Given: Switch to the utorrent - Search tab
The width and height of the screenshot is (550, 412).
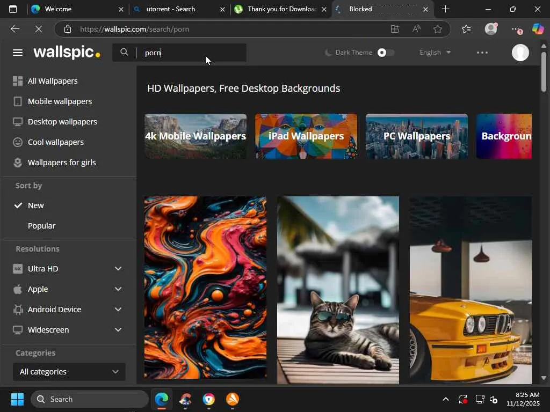Looking at the screenshot, I should [171, 9].
